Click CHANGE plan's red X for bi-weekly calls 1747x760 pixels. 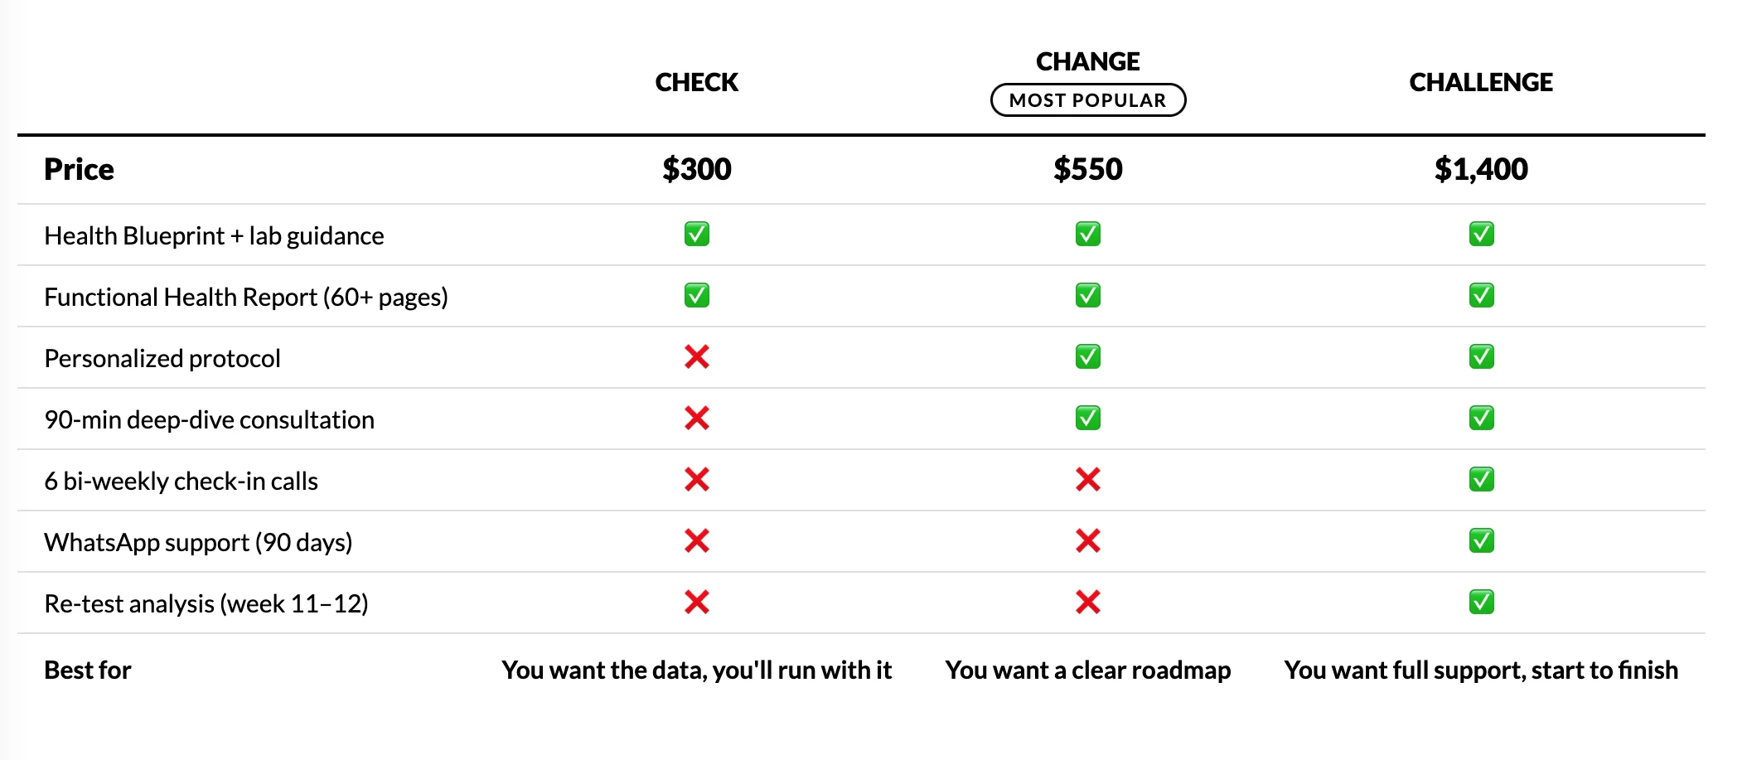(1088, 480)
